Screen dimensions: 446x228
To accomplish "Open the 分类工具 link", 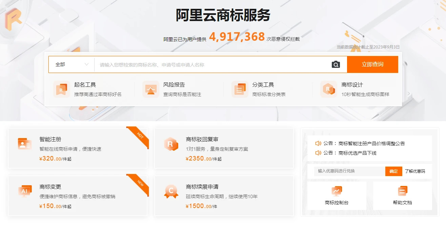I will 263,85.
